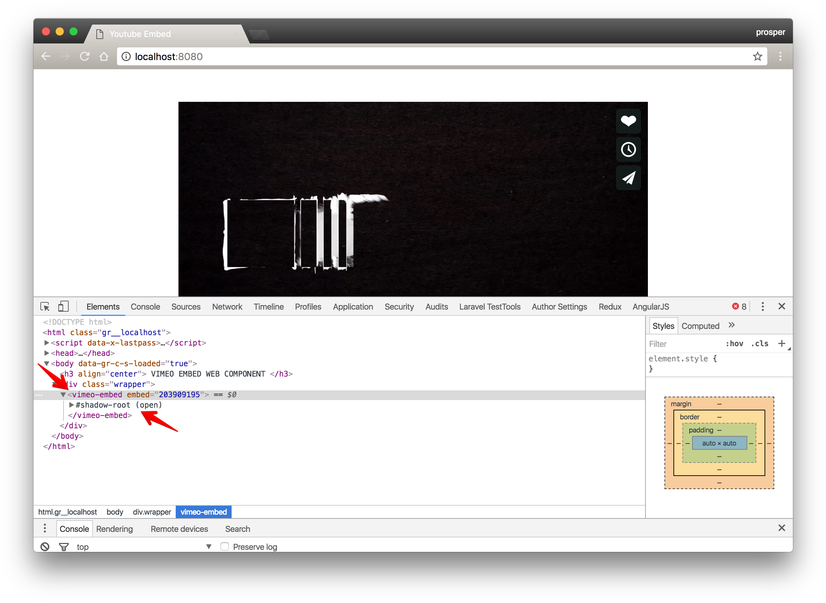Switch to the Network panel
This screenshot has height=603, width=826.
227,307
